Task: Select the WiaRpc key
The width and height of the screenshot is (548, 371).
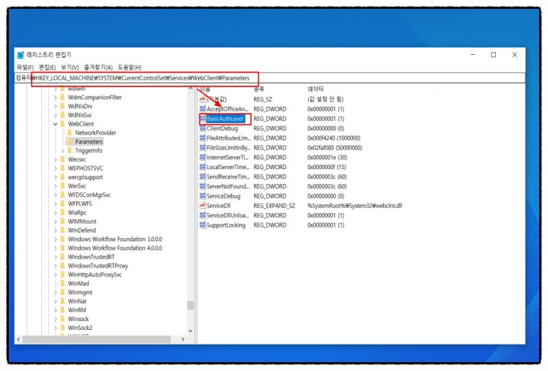Action: click(x=77, y=212)
